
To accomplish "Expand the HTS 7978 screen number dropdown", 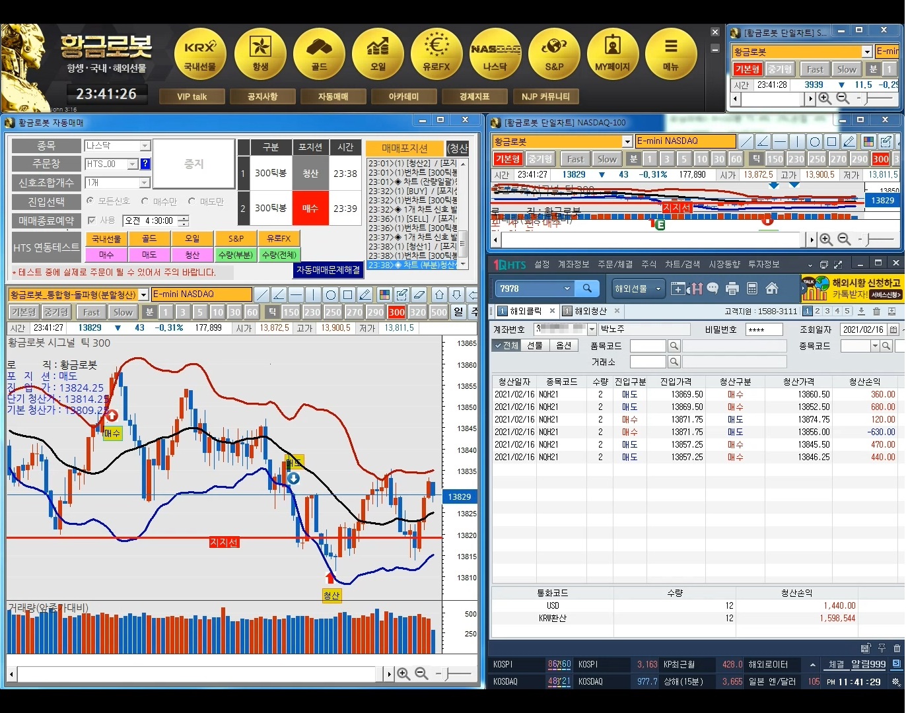I will 567,289.
